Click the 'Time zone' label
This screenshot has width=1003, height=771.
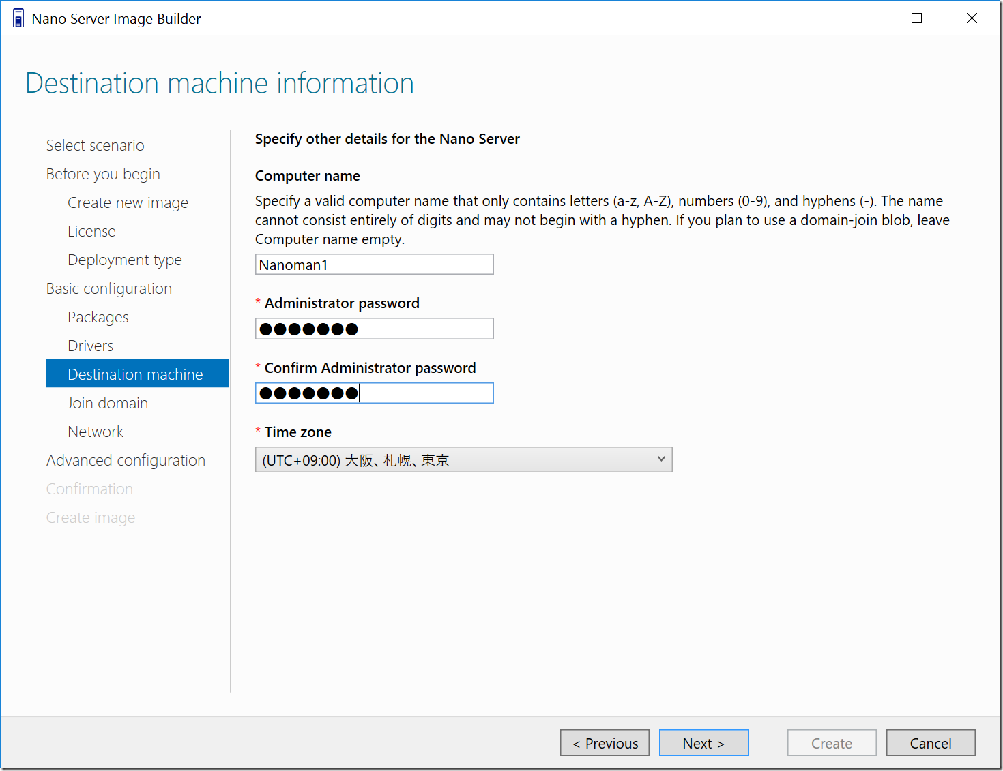298,432
